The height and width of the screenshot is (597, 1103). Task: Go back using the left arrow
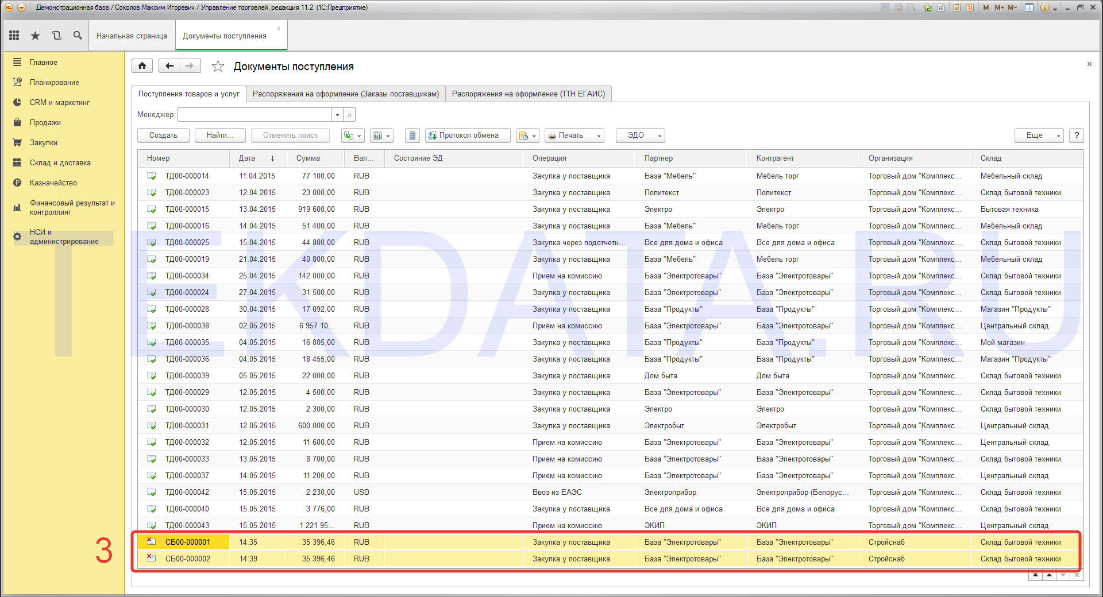click(x=169, y=66)
